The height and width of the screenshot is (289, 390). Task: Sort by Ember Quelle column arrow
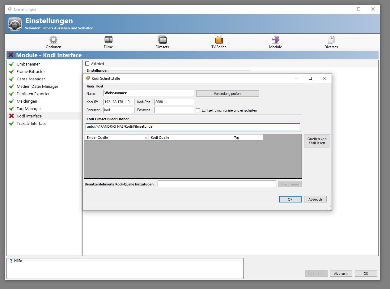click(146, 138)
